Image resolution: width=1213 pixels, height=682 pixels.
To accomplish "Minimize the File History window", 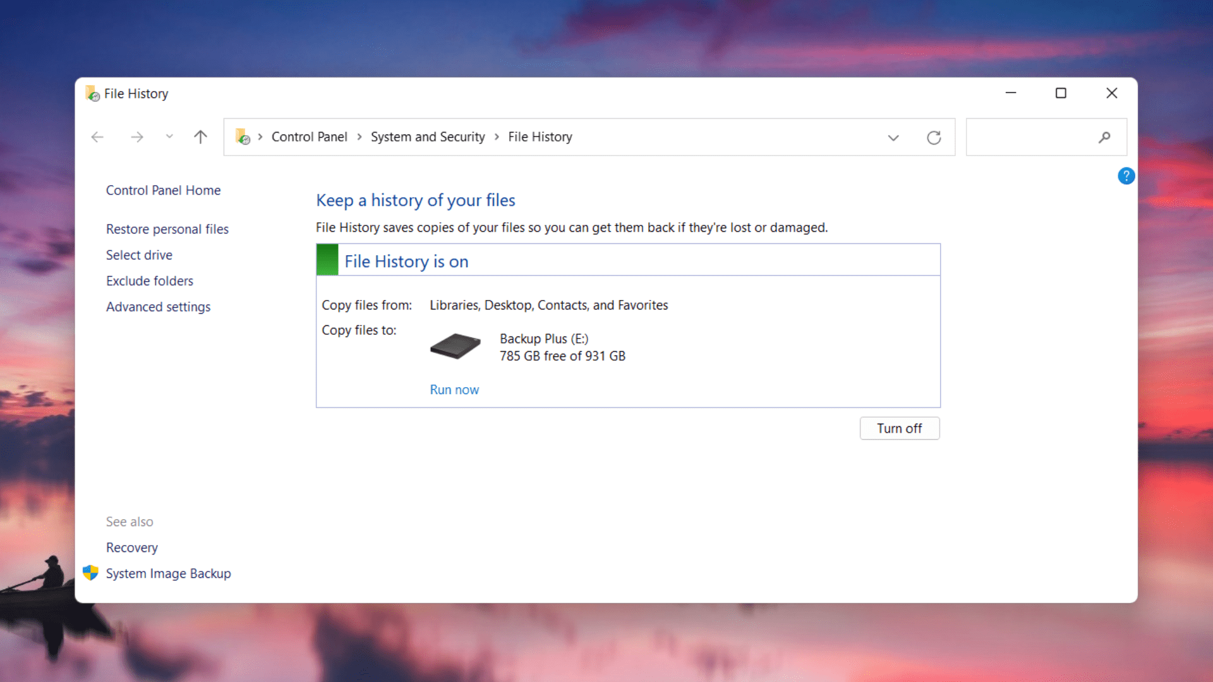I will click(x=1011, y=93).
